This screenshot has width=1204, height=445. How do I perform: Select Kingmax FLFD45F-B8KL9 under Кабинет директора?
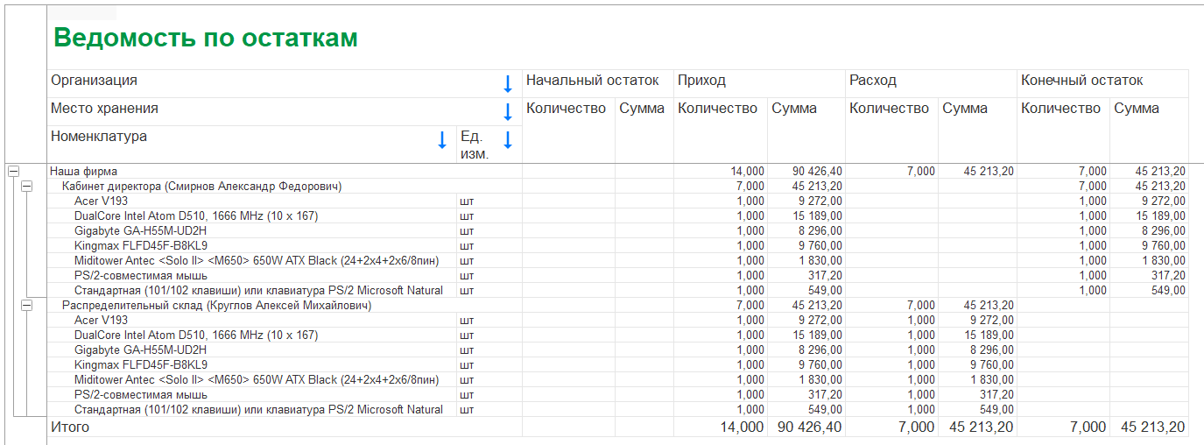click(x=141, y=246)
